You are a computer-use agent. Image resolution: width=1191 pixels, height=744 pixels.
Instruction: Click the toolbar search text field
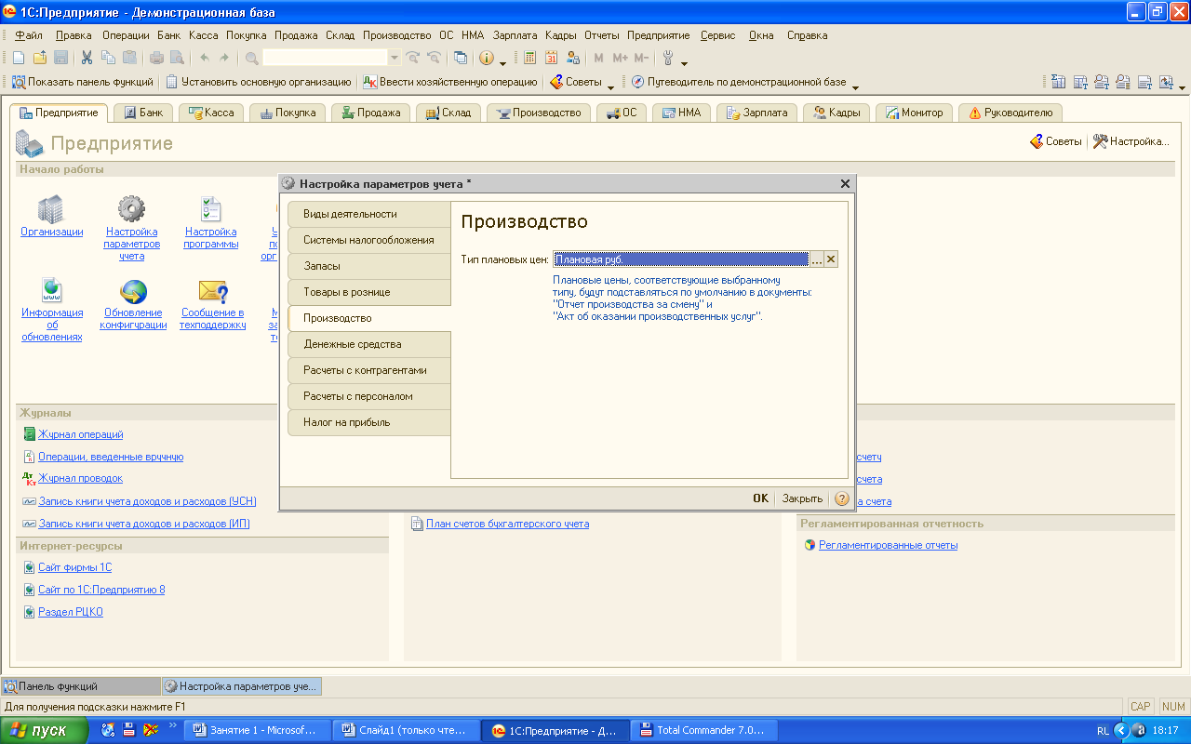tap(325, 58)
